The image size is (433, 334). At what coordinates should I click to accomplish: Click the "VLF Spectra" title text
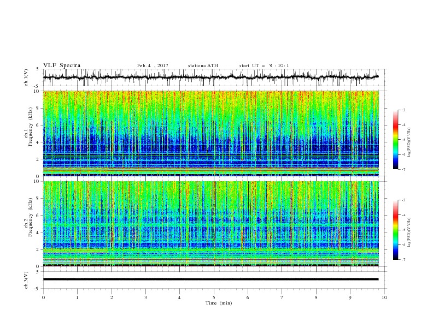62,65
